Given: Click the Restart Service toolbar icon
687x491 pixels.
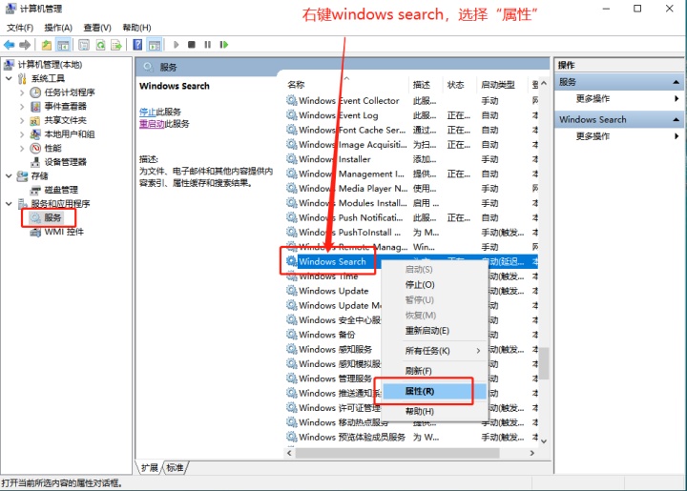Looking at the screenshot, I should click(x=224, y=45).
